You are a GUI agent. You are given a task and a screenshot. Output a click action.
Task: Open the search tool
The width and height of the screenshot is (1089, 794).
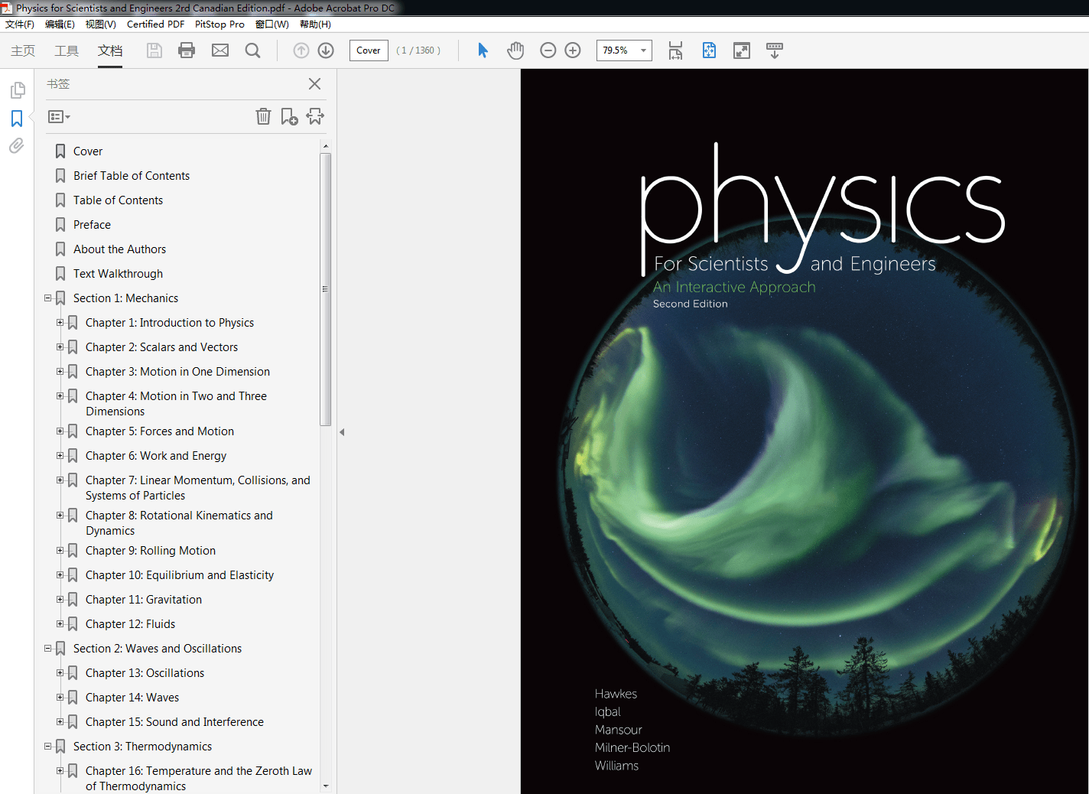click(252, 50)
